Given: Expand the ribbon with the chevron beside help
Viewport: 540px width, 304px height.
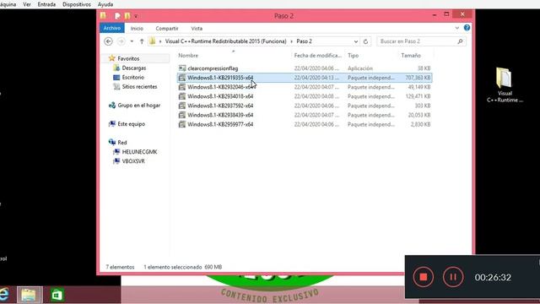Looking at the screenshot, I should tap(457, 28).
